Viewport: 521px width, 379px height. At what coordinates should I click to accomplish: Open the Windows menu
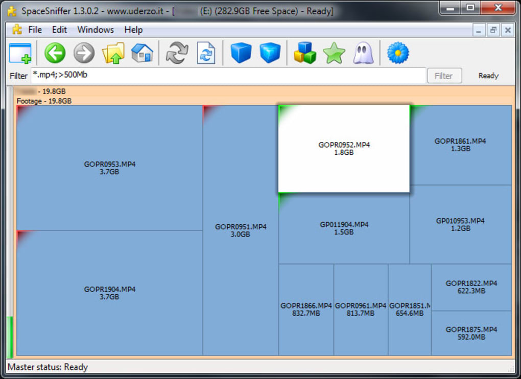click(x=96, y=30)
